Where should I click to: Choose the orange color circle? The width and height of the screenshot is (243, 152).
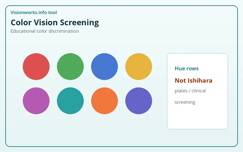(x=104, y=101)
